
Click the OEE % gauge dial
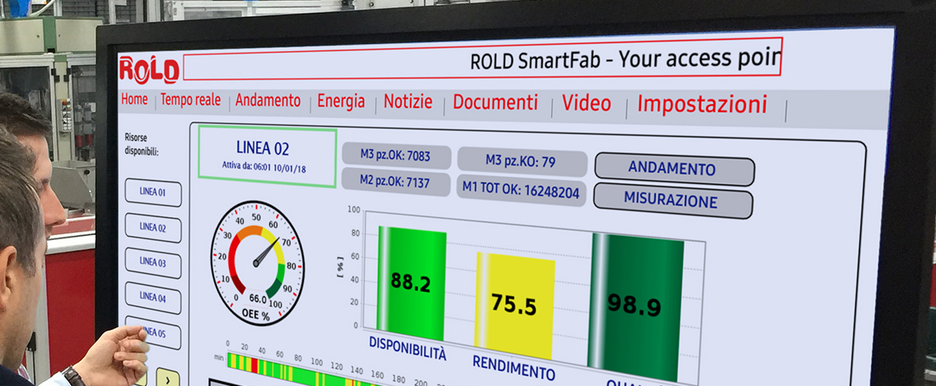pyautogui.click(x=258, y=263)
